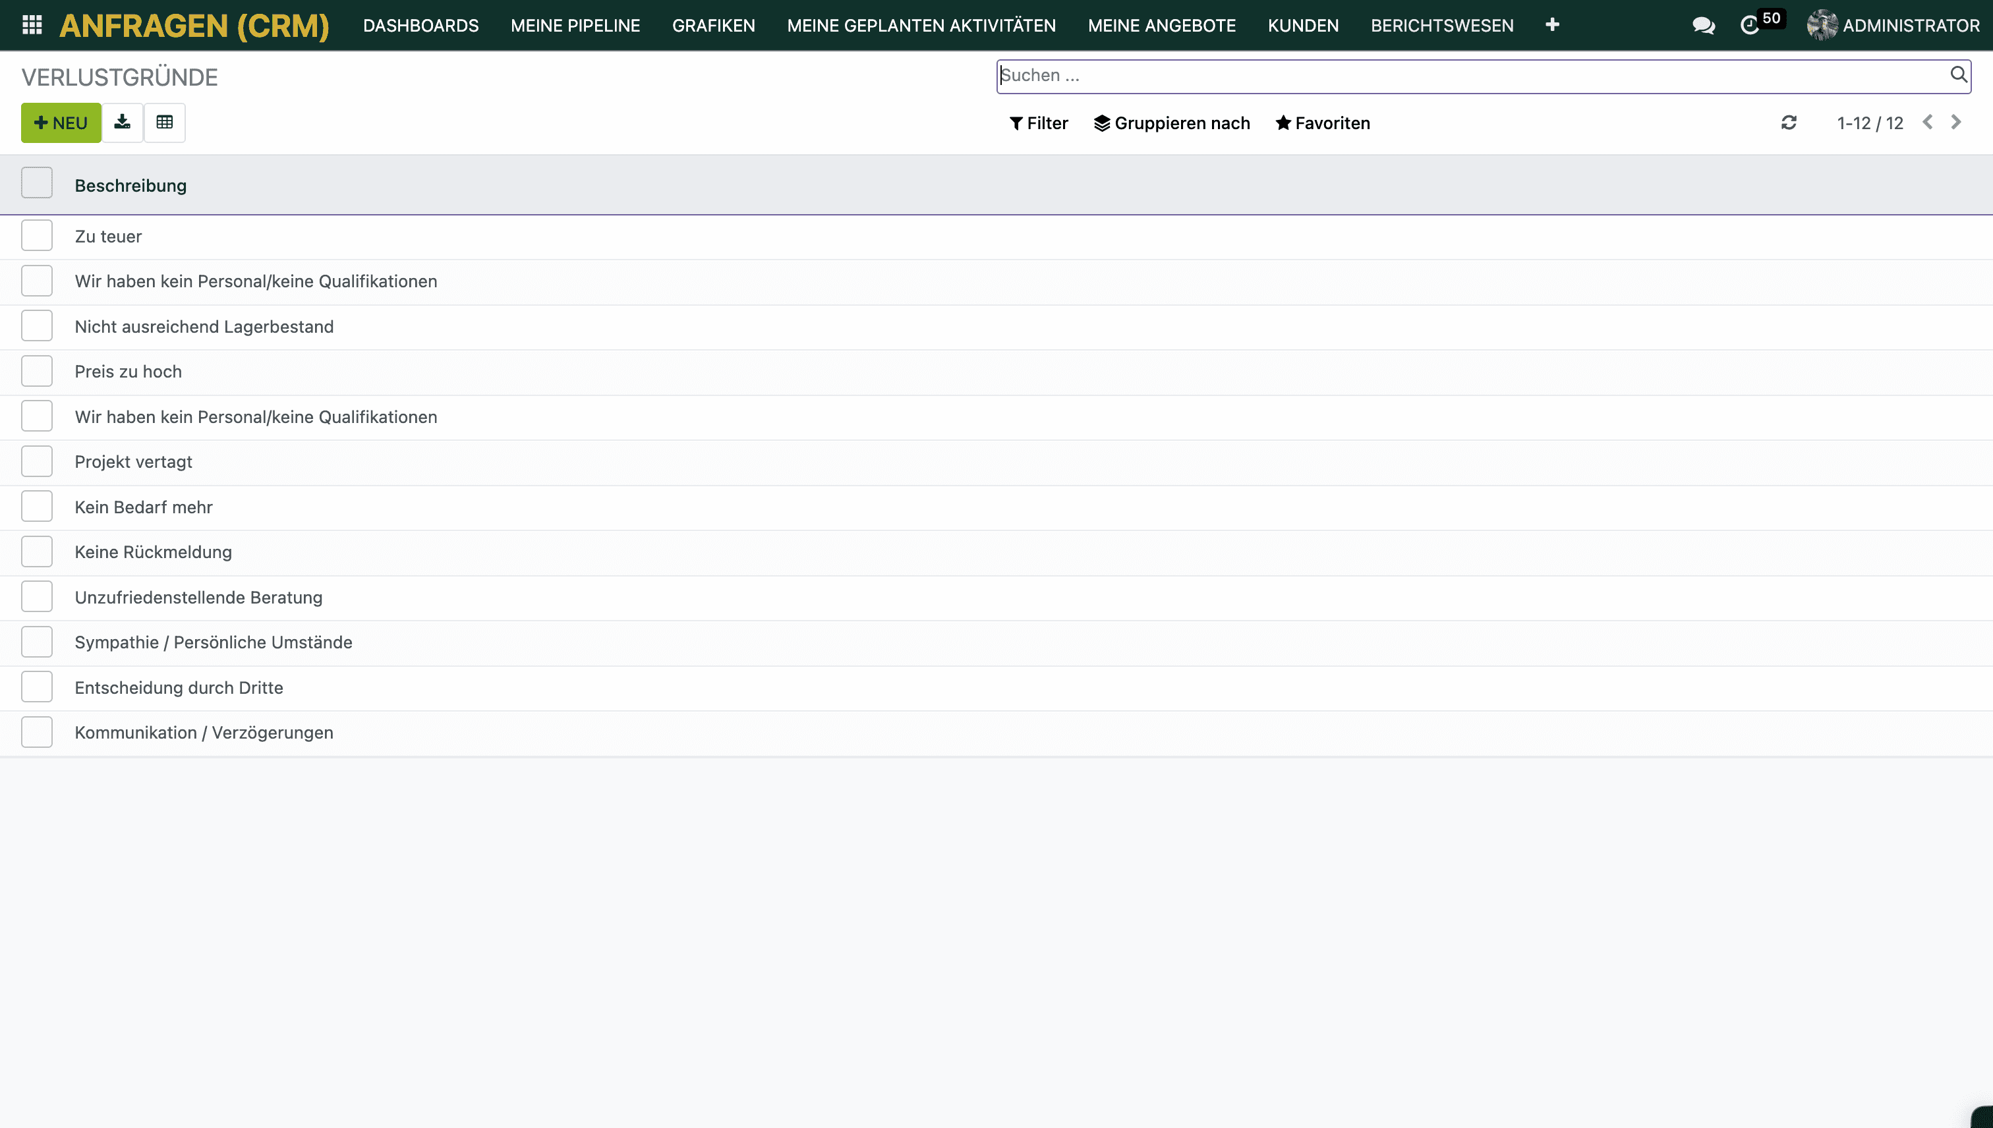Focus the Suchen search field

[x=1472, y=75]
